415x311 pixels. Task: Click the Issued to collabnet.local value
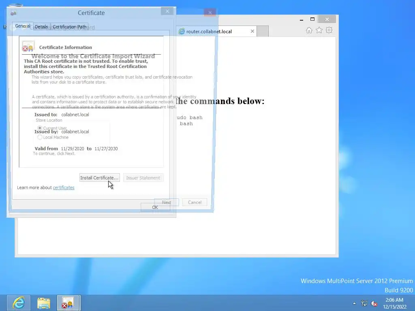pyautogui.click(x=75, y=115)
